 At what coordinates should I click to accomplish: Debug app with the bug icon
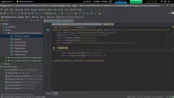[x=62, y=13]
